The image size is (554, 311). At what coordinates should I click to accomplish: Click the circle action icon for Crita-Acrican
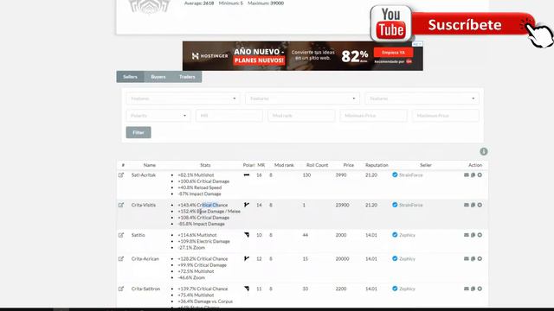tap(480, 258)
